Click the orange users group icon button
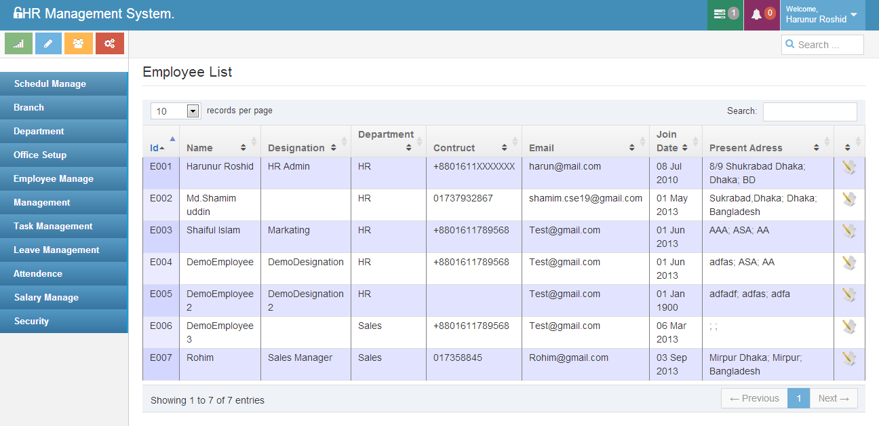Image resolution: width=879 pixels, height=426 pixels. 79,43
